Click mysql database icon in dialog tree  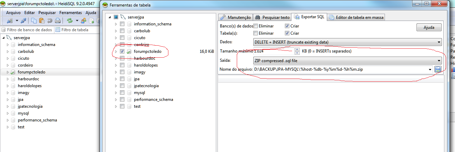pos(129,93)
